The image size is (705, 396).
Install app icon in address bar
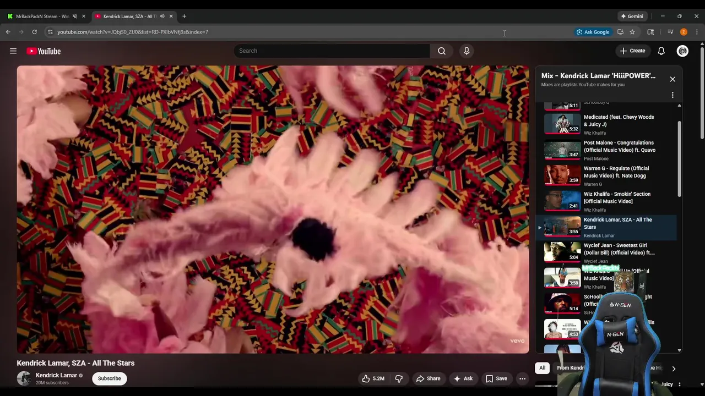point(620,32)
